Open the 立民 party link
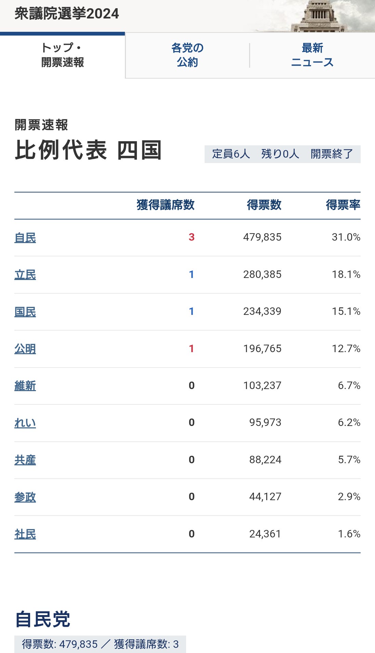 pyautogui.click(x=25, y=275)
